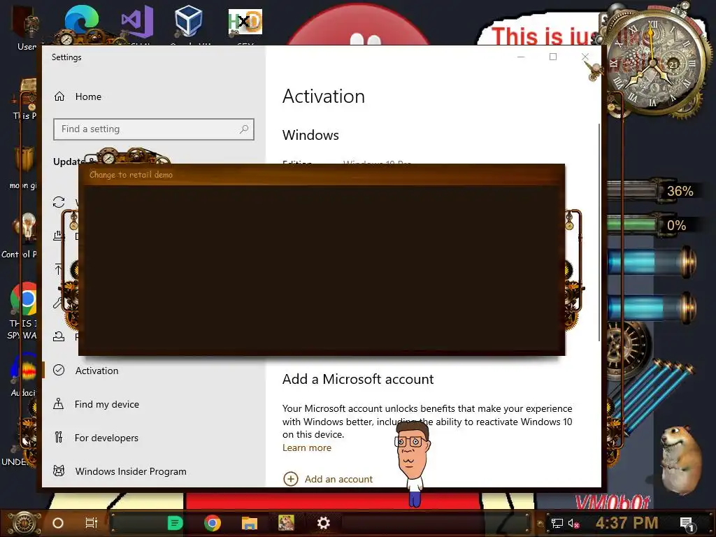Open Find my device settings

pos(107,404)
